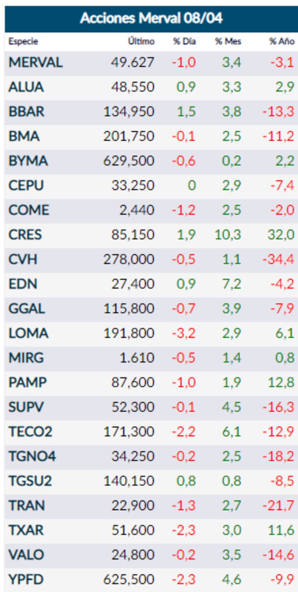
Task: Click the BYMA ticker name
Action: 28,161
